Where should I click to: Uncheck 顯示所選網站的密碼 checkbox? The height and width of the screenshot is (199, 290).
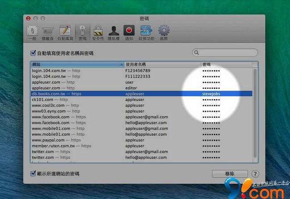coord(33,173)
